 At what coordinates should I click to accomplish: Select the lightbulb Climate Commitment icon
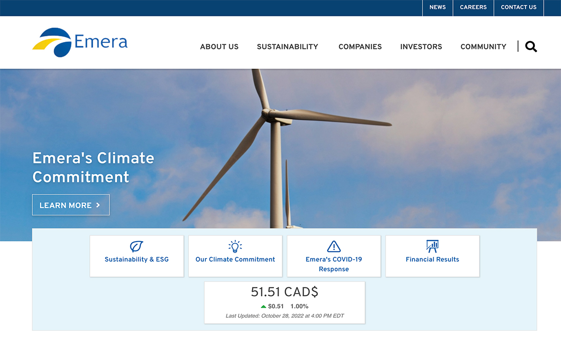tap(235, 246)
